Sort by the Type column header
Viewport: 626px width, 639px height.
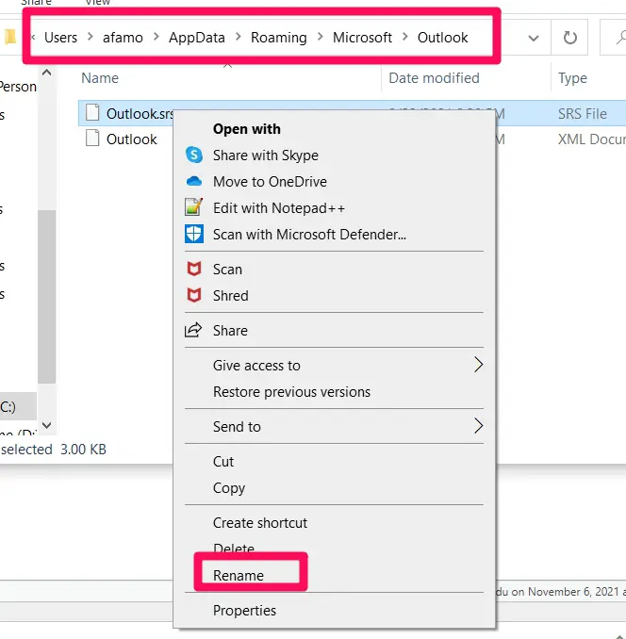[x=572, y=77]
